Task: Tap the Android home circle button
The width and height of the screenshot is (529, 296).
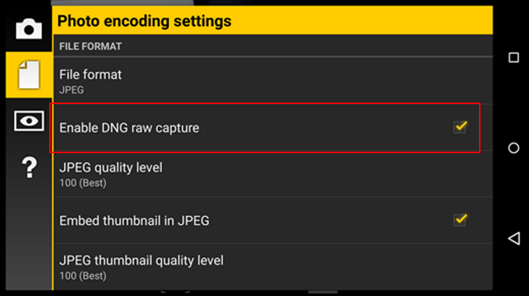Action: coord(514,148)
